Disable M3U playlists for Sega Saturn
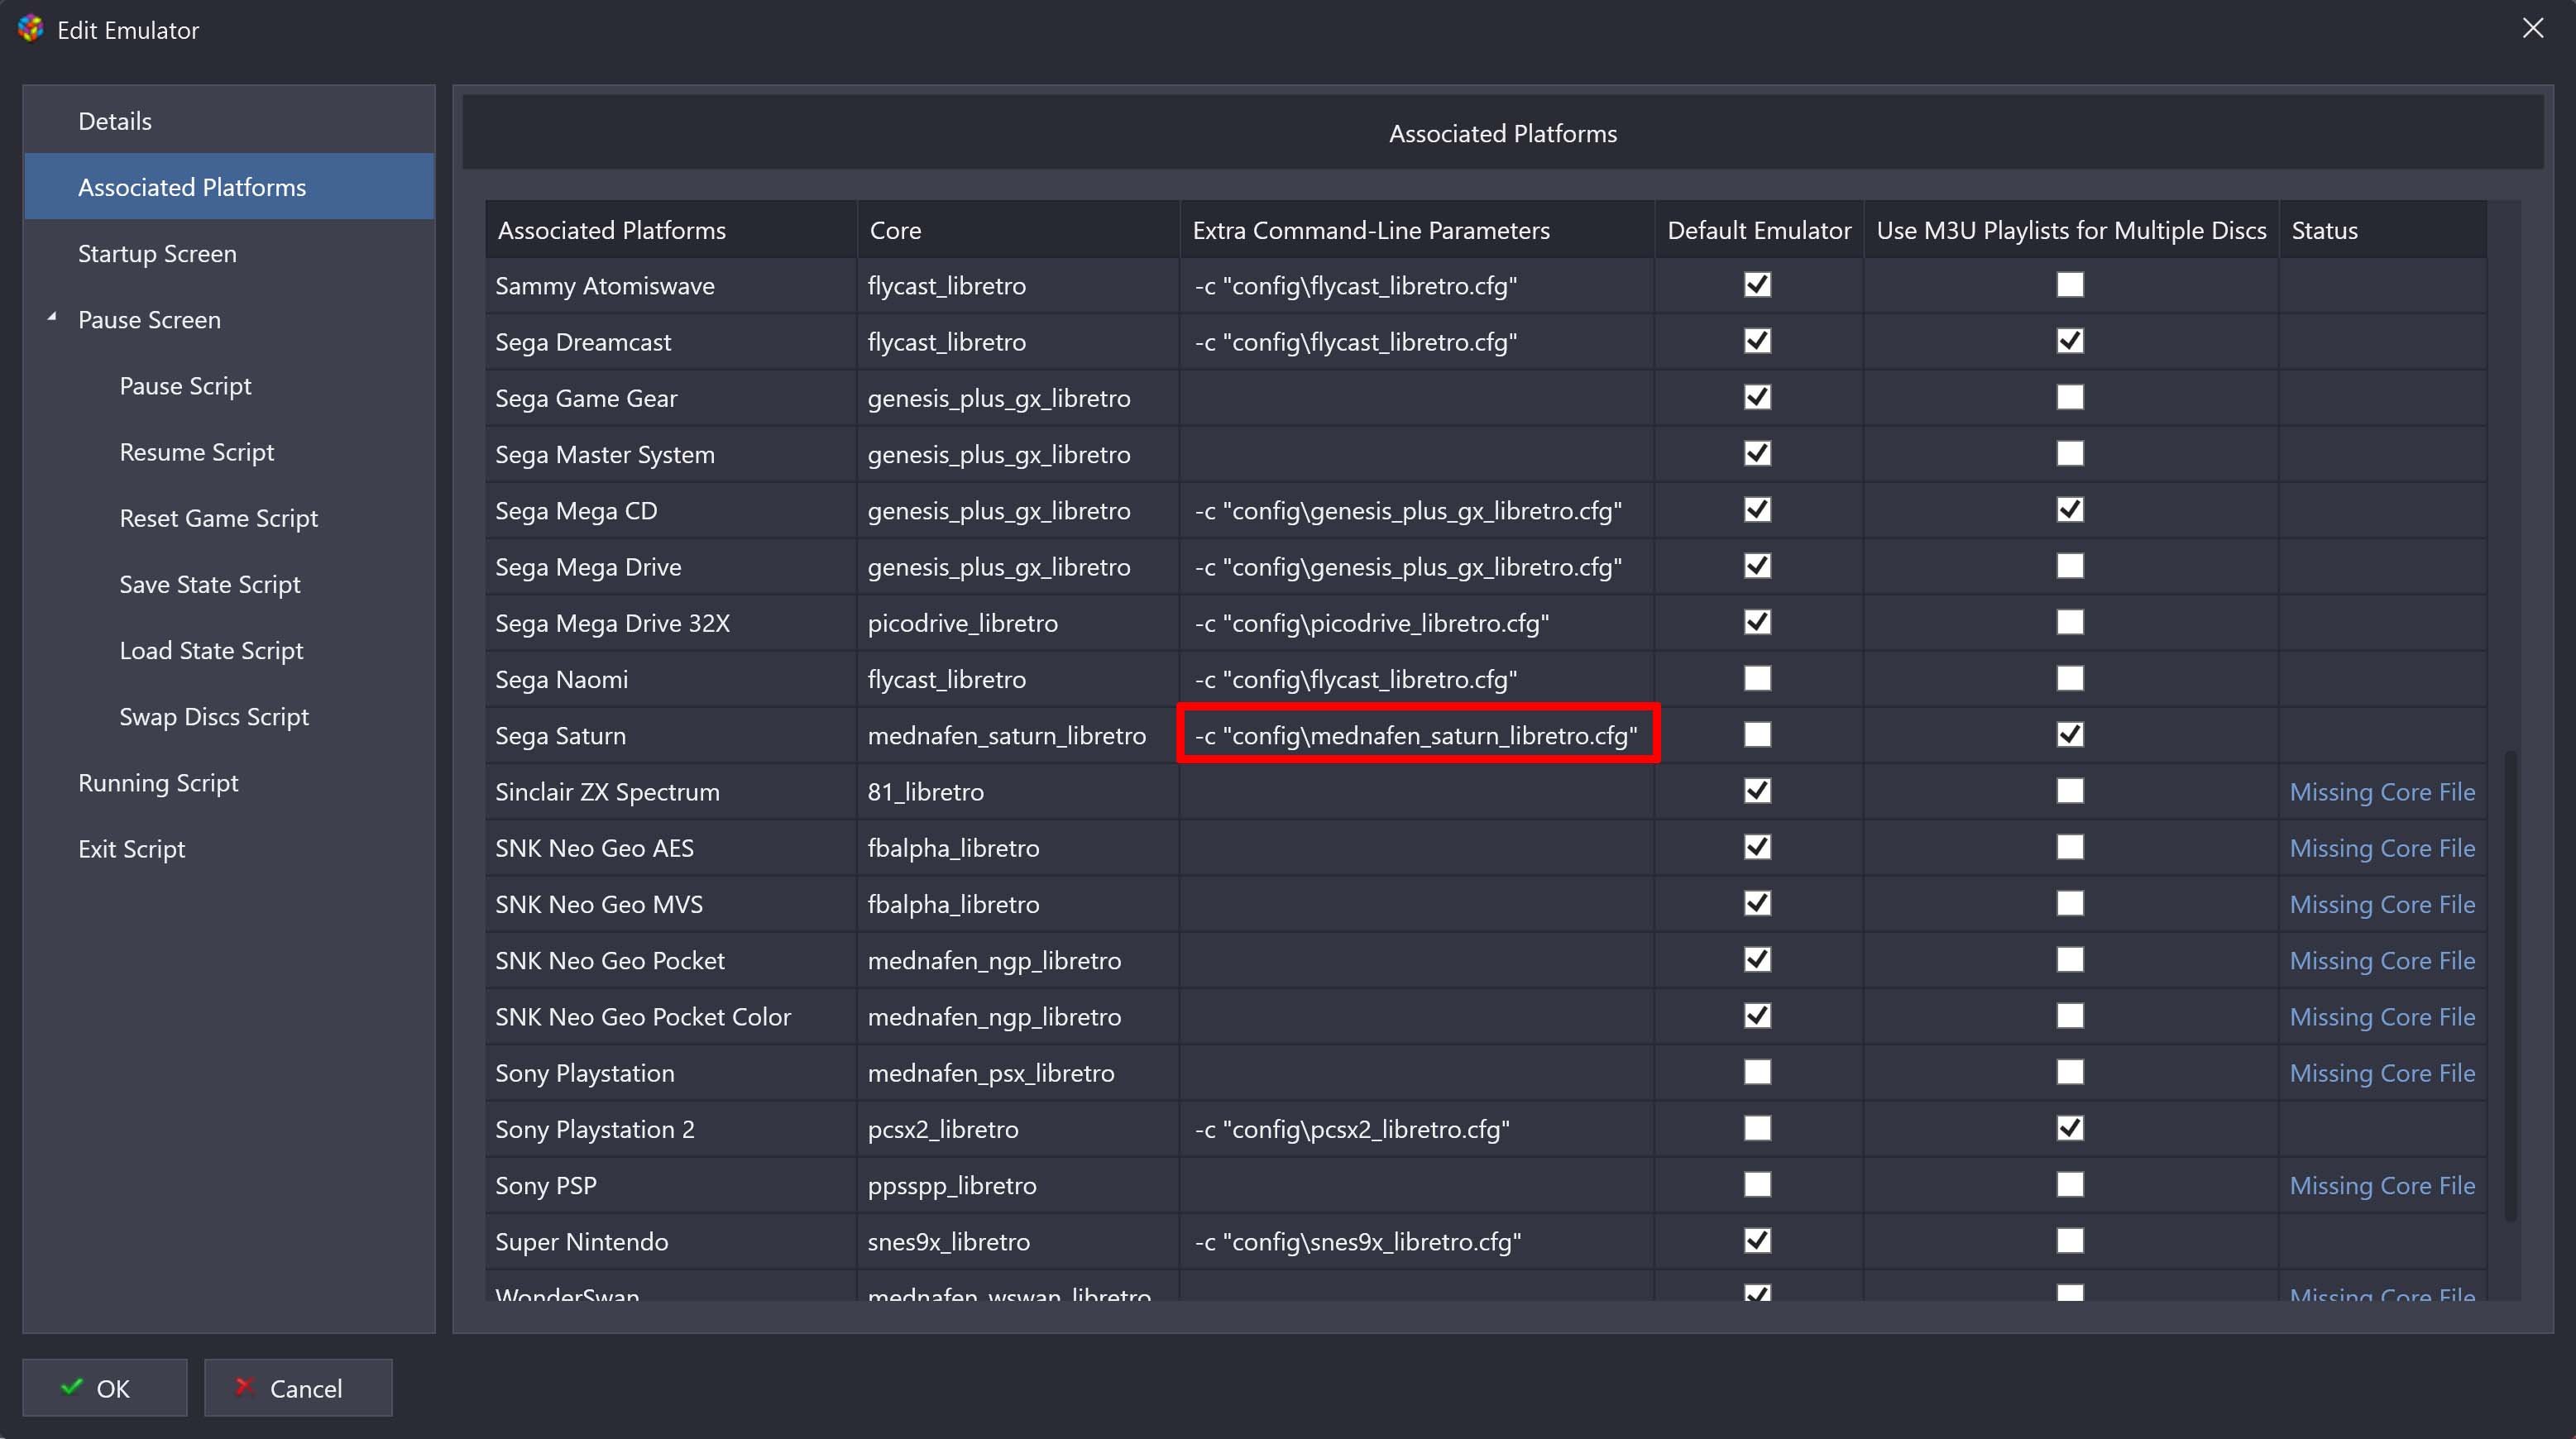This screenshot has width=2576, height=1439. (x=2070, y=735)
